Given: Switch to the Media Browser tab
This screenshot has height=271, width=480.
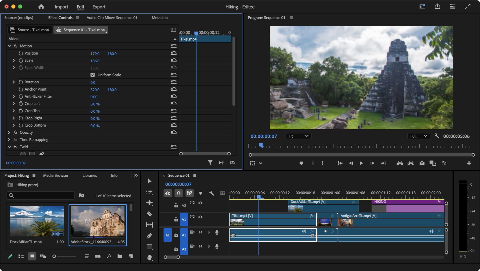Looking at the screenshot, I should (55, 175).
